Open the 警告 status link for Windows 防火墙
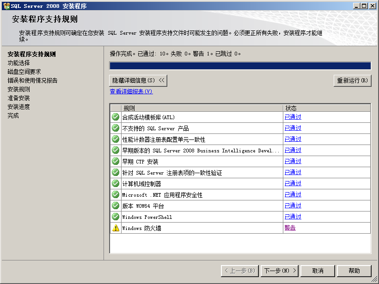 click(x=290, y=228)
